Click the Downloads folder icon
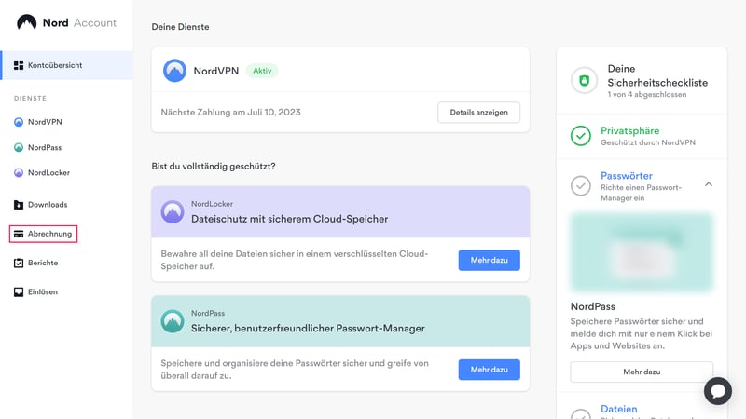Viewport: 746px width, 419px height. pos(19,204)
